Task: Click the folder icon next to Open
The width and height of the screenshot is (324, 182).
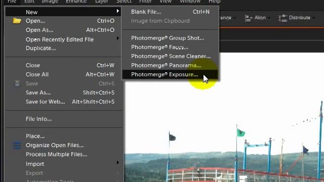Action: pos(17,21)
